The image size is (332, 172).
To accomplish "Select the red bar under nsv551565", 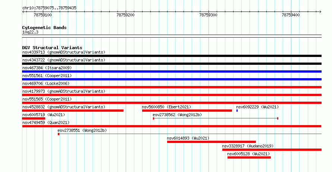I will (172, 103).
